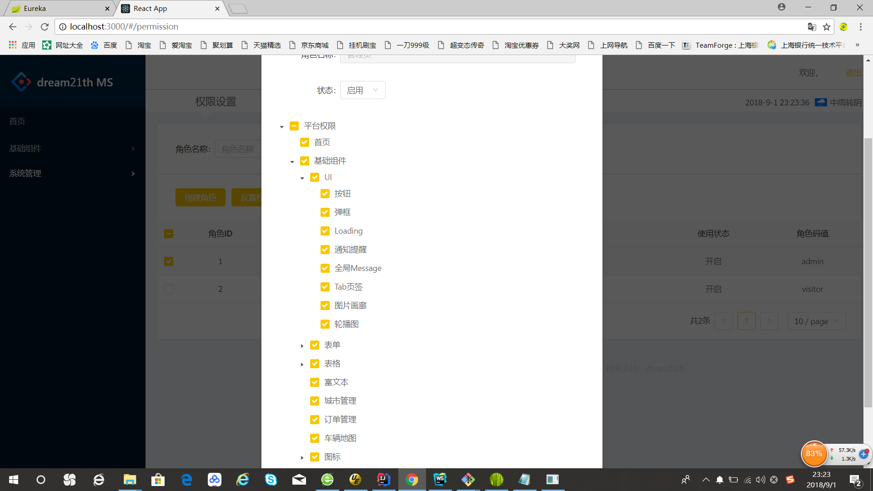This screenshot has width=873, height=491.
Task: Expand 系统管理 sidebar submenu
Action: coord(73,173)
